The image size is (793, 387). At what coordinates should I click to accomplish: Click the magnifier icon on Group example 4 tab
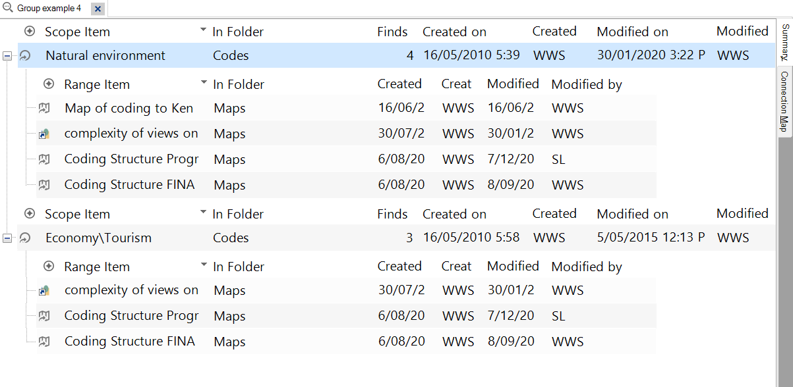tap(8, 8)
